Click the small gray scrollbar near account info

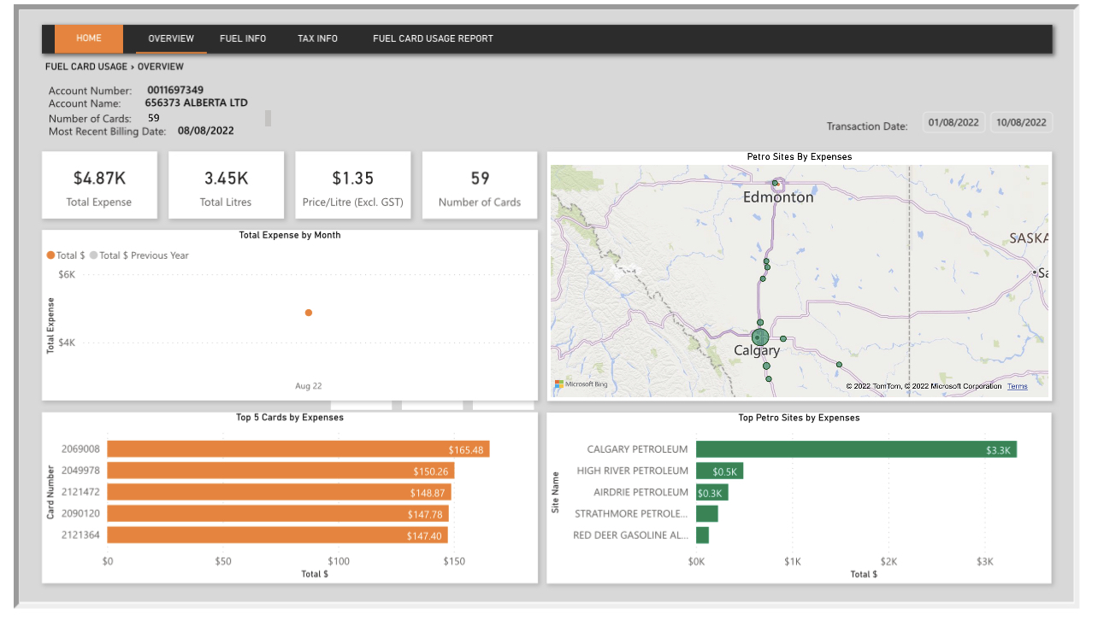268,118
